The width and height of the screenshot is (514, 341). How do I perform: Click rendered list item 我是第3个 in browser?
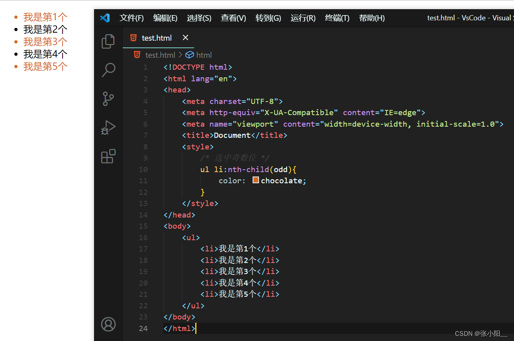[x=45, y=42]
